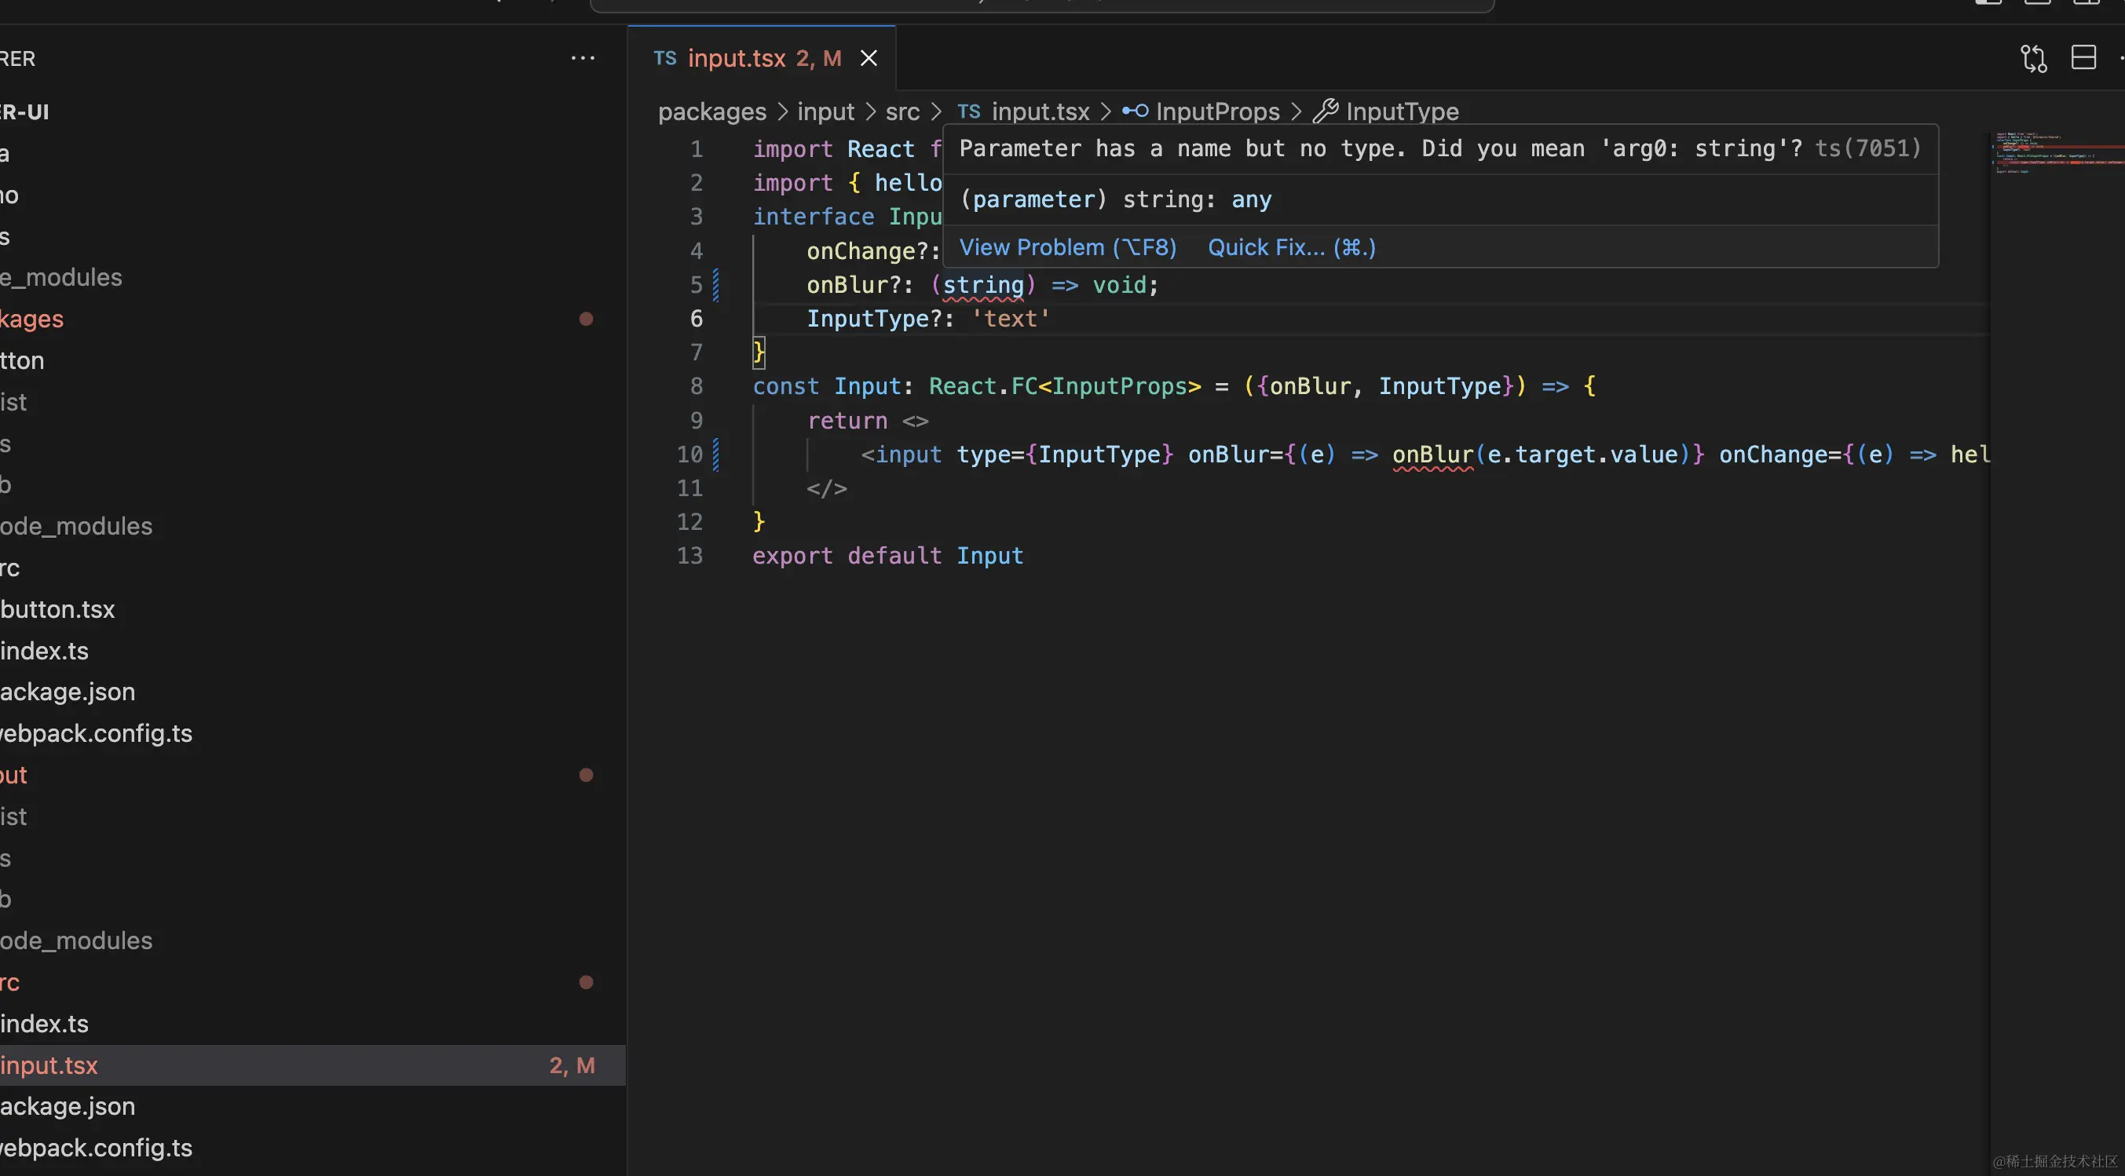Open package.json under the button package
This screenshot has width=2125, height=1176.
68,692
